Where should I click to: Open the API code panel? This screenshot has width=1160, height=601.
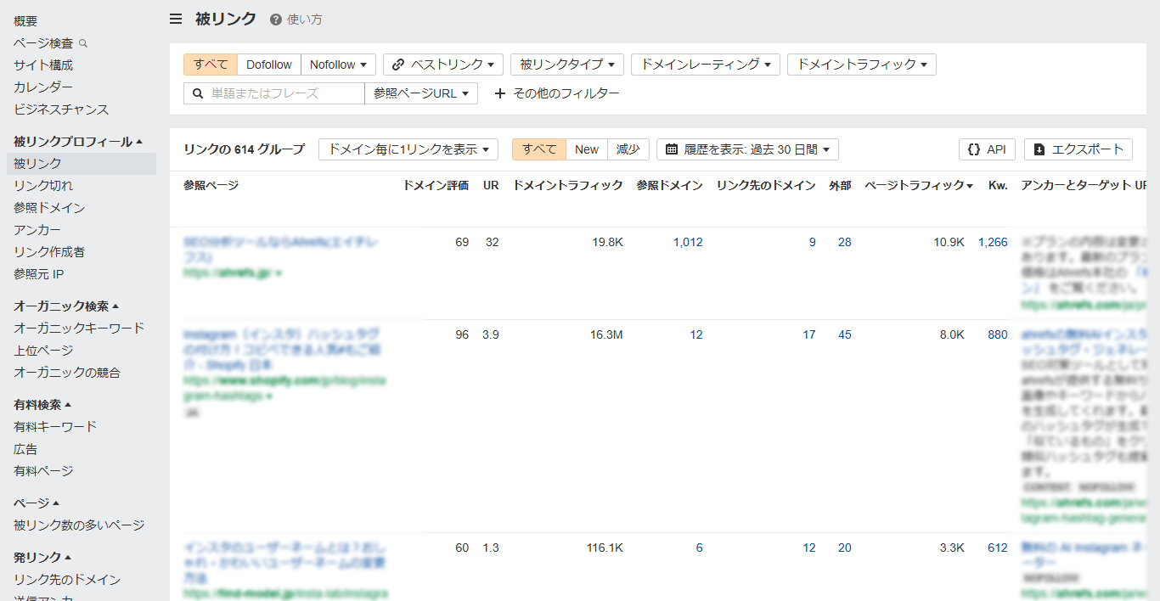[987, 149]
